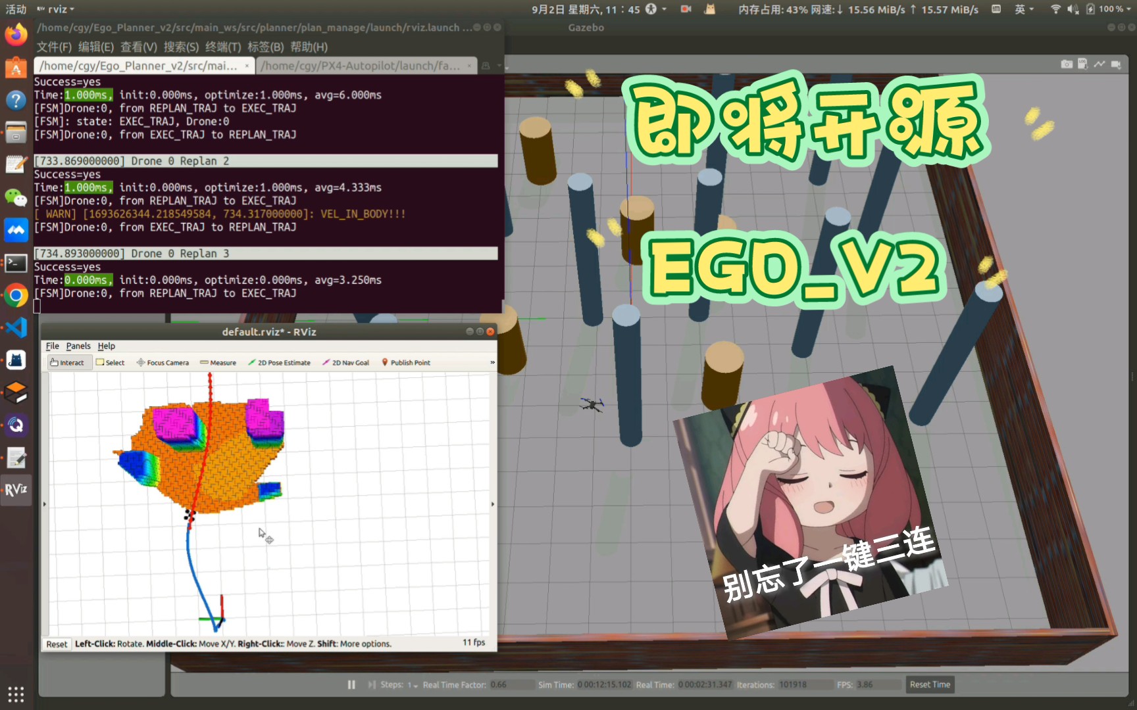This screenshot has width=1137, height=710.
Task: Open the Gazebo icon in dock
Action: click(16, 392)
